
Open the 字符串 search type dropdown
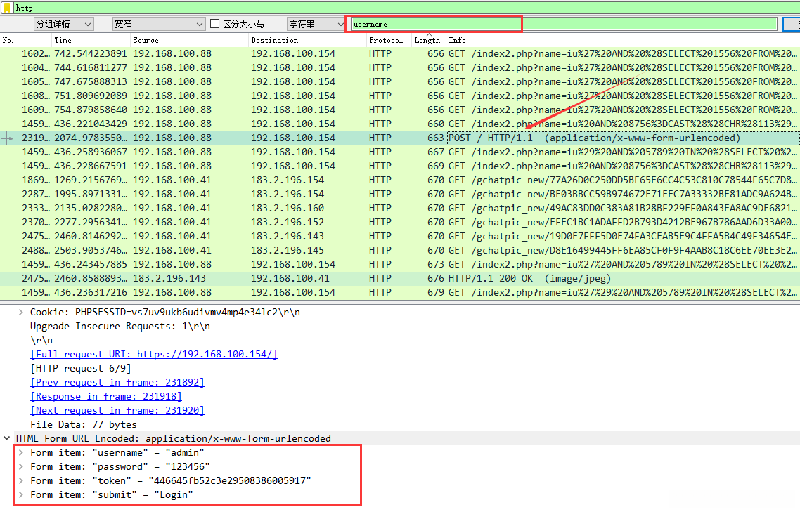(316, 24)
